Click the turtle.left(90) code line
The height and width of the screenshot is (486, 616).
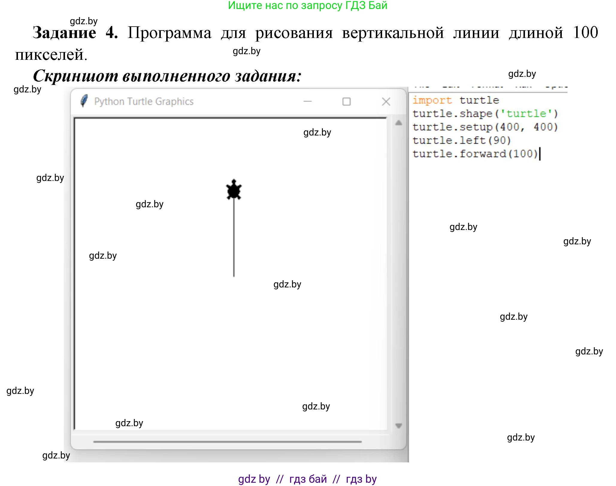[461, 140]
